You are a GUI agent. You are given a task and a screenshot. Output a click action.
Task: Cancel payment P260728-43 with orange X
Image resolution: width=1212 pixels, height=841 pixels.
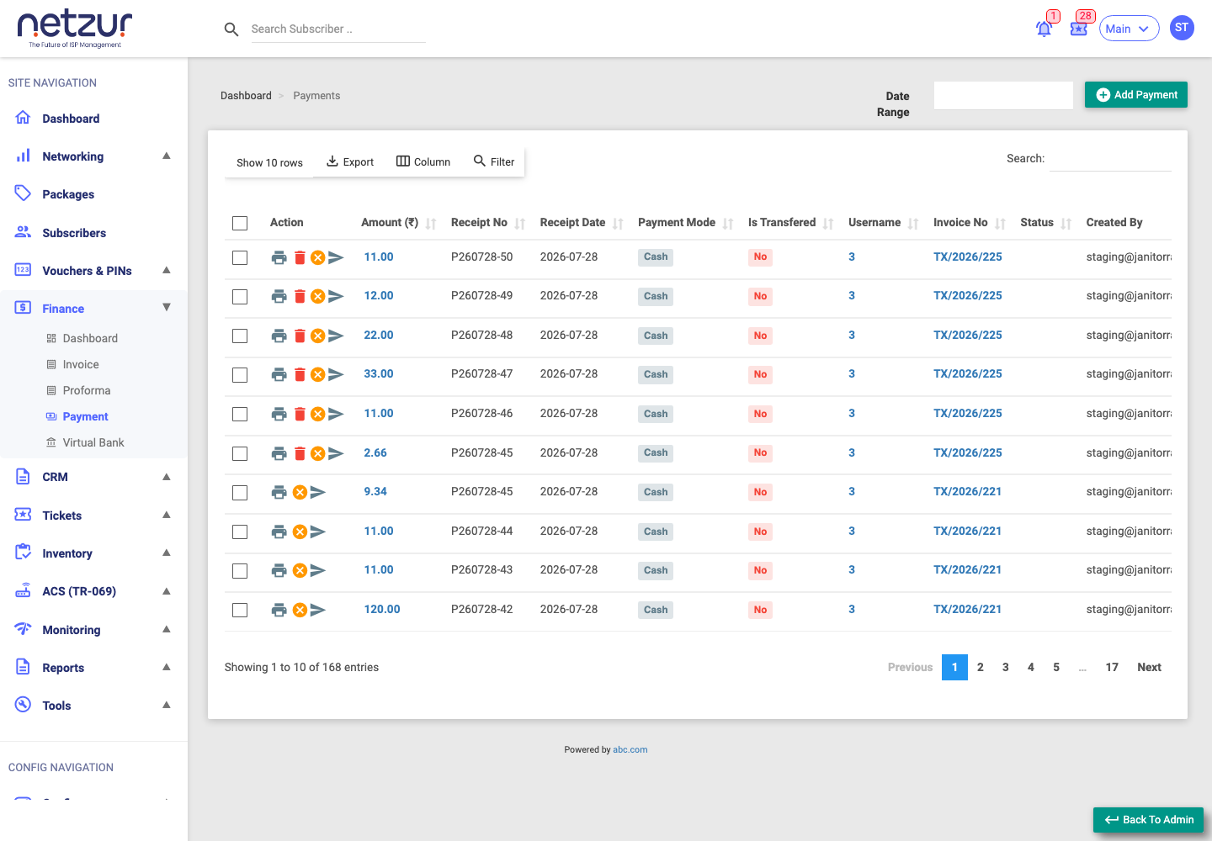pos(300,570)
